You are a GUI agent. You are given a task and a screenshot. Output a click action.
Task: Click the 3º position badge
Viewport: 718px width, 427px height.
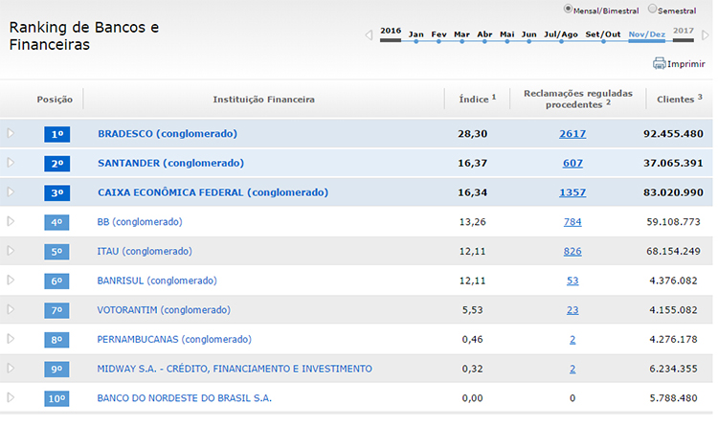(56, 192)
